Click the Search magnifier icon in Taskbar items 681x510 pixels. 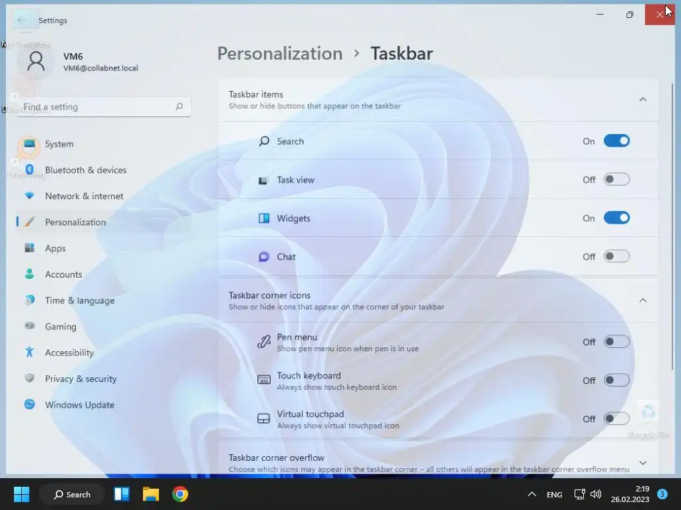263,141
